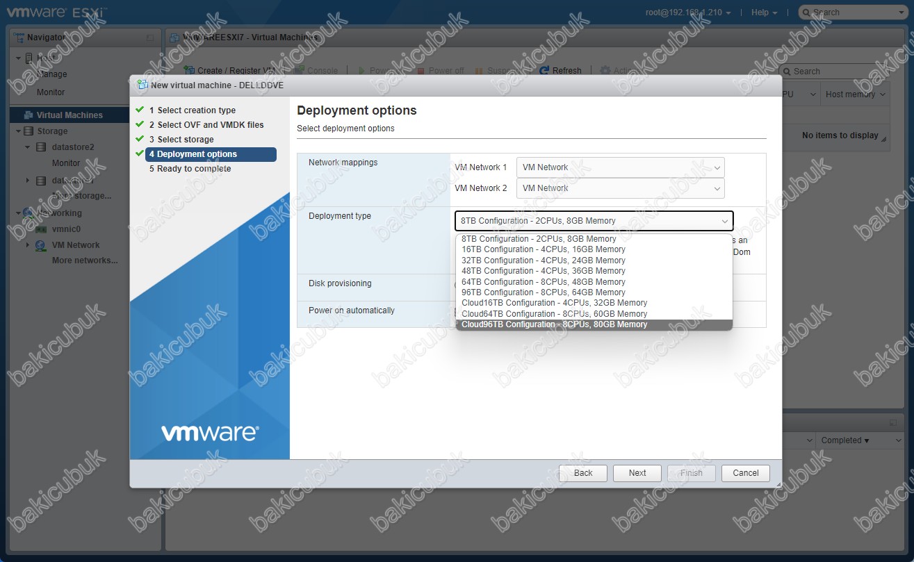
Task: Select 8TB Configuration - 2CPUs, 8GB Memory option
Action: [x=594, y=239]
